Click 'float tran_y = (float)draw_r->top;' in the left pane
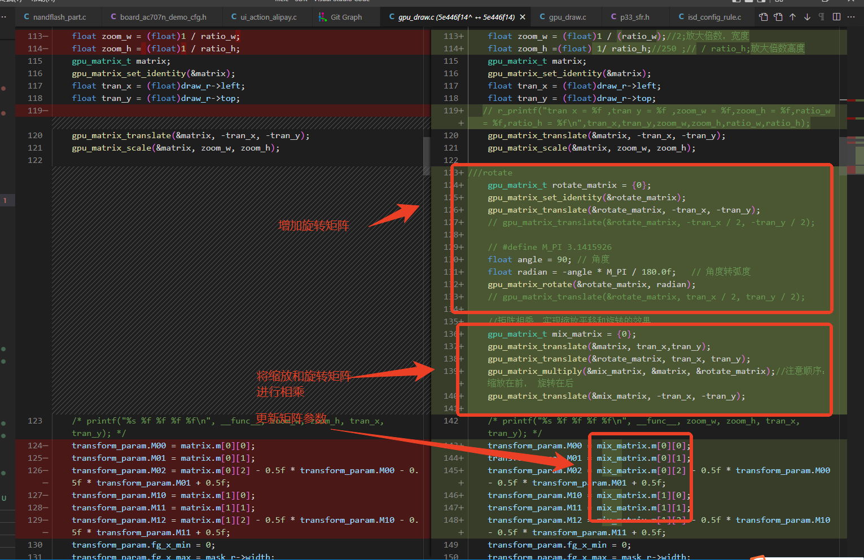 [x=156, y=98]
